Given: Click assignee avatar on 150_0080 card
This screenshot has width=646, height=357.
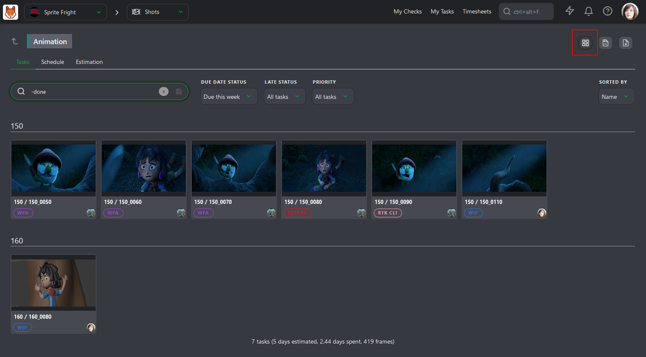Looking at the screenshot, I should coord(362,213).
